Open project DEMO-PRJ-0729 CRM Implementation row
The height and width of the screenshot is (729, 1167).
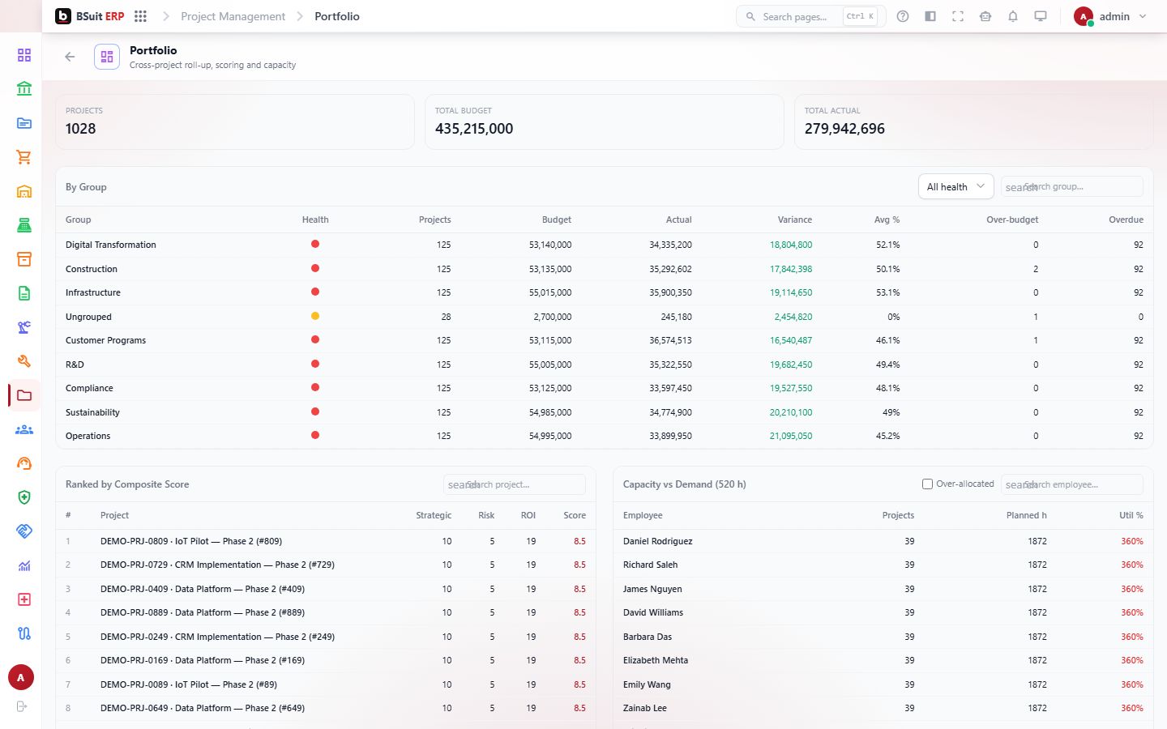[x=326, y=565]
